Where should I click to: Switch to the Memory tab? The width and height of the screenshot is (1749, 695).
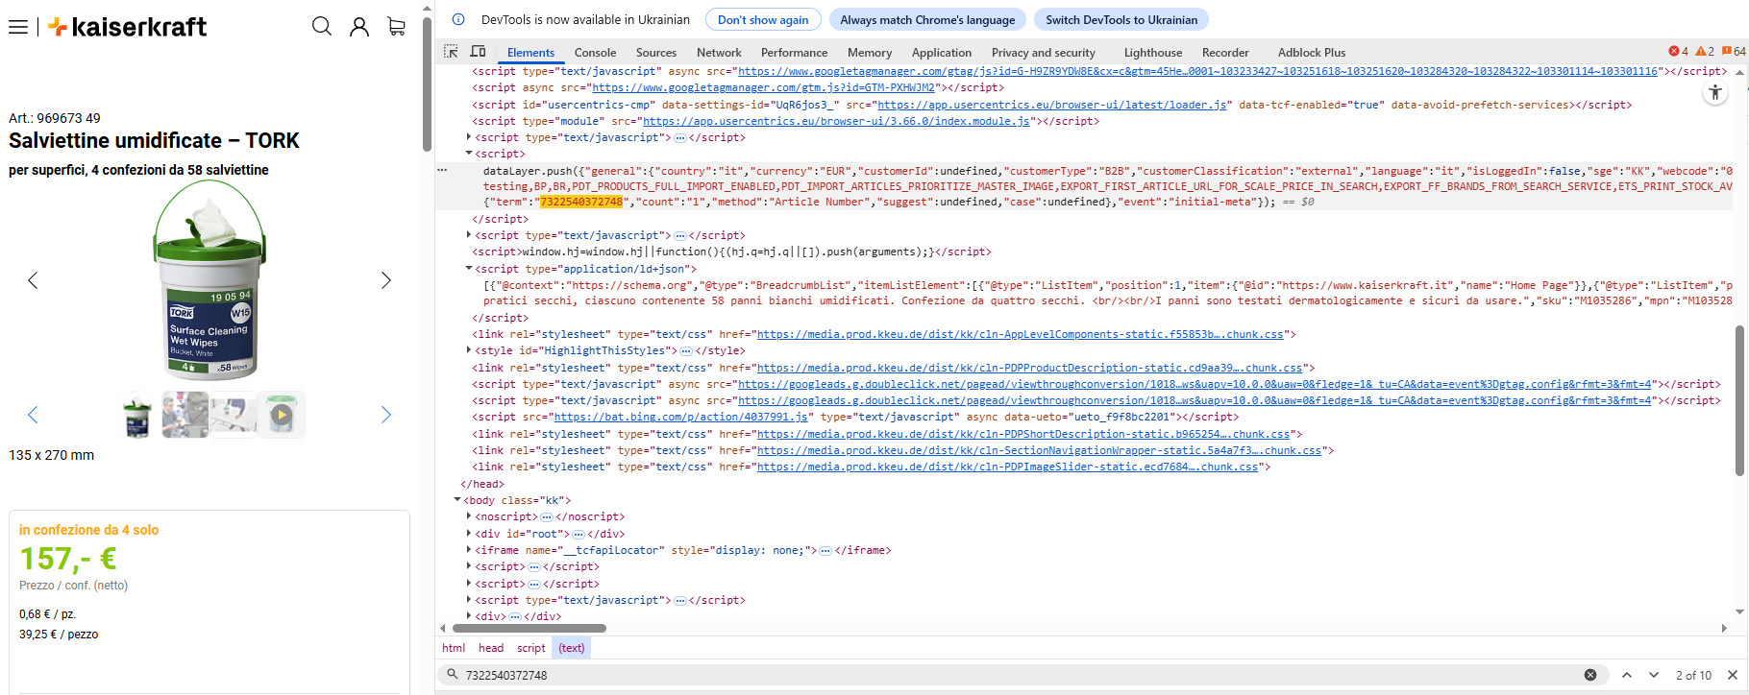(870, 53)
